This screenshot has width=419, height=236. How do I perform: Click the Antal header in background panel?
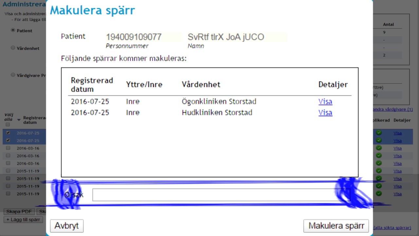389,24
